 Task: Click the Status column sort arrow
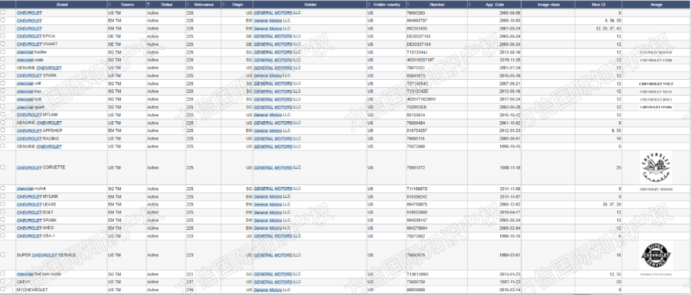point(148,4)
